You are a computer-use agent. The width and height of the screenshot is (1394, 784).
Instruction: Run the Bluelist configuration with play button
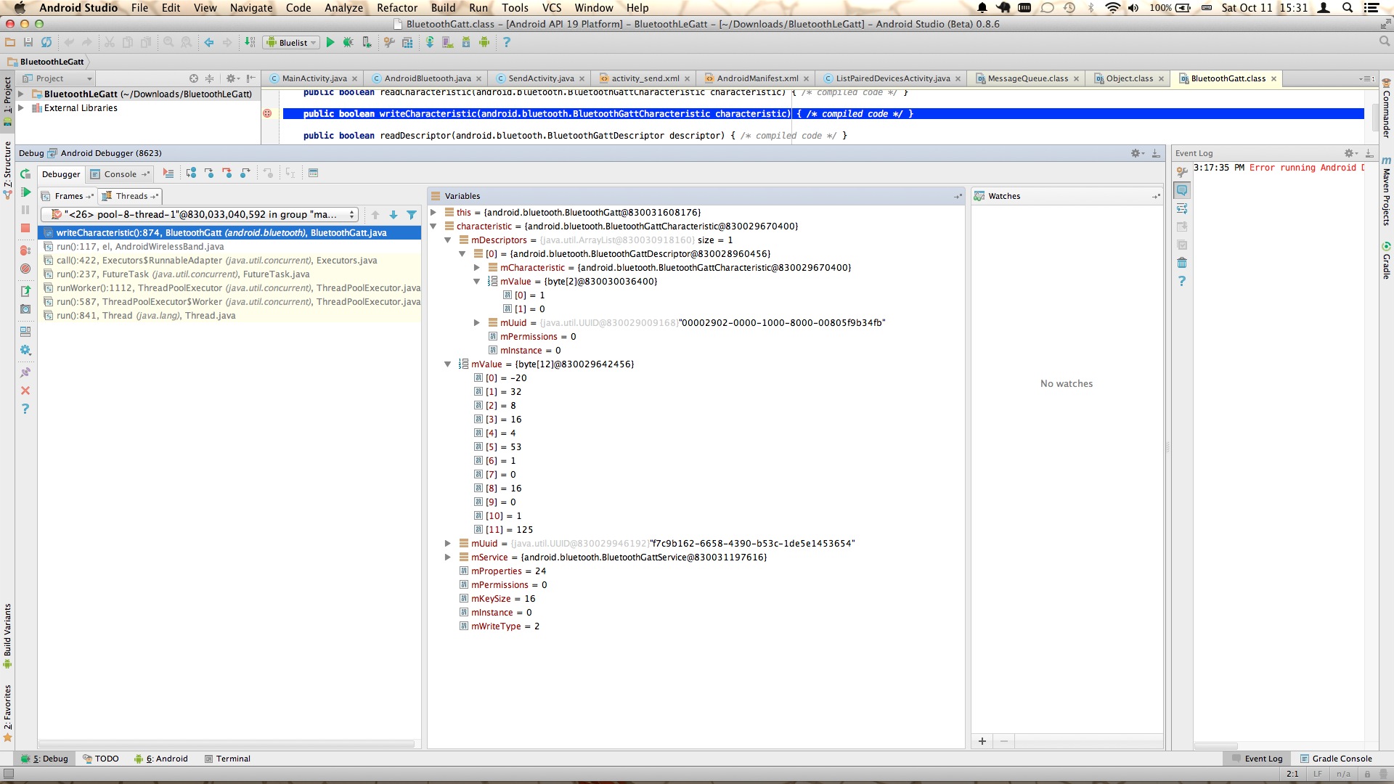click(x=330, y=42)
